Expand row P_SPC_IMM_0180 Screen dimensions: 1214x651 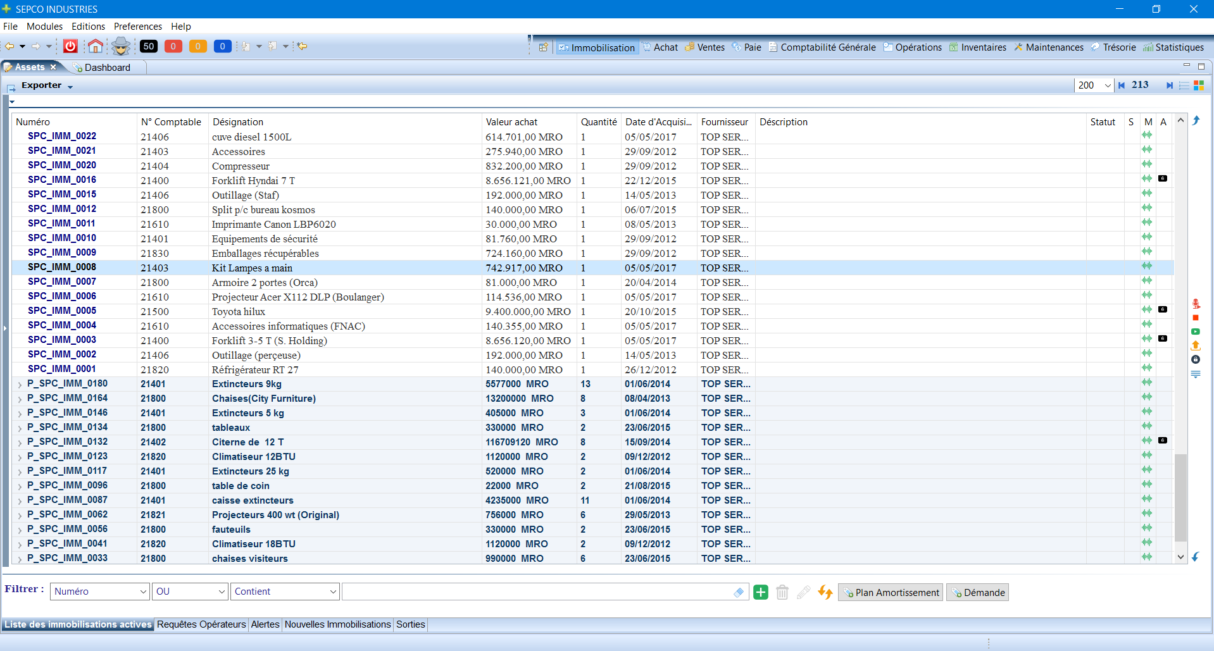pyautogui.click(x=20, y=385)
